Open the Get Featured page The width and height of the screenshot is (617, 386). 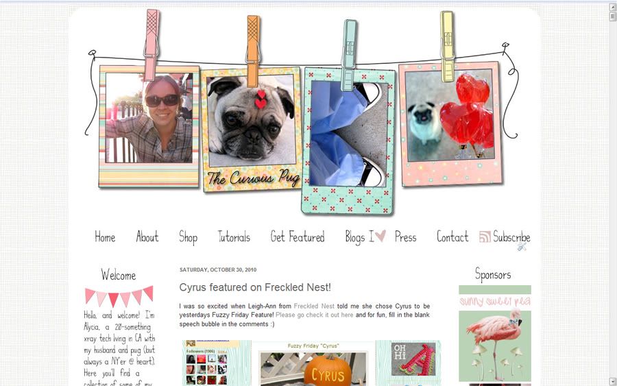pyautogui.click(x=298, y=237)
